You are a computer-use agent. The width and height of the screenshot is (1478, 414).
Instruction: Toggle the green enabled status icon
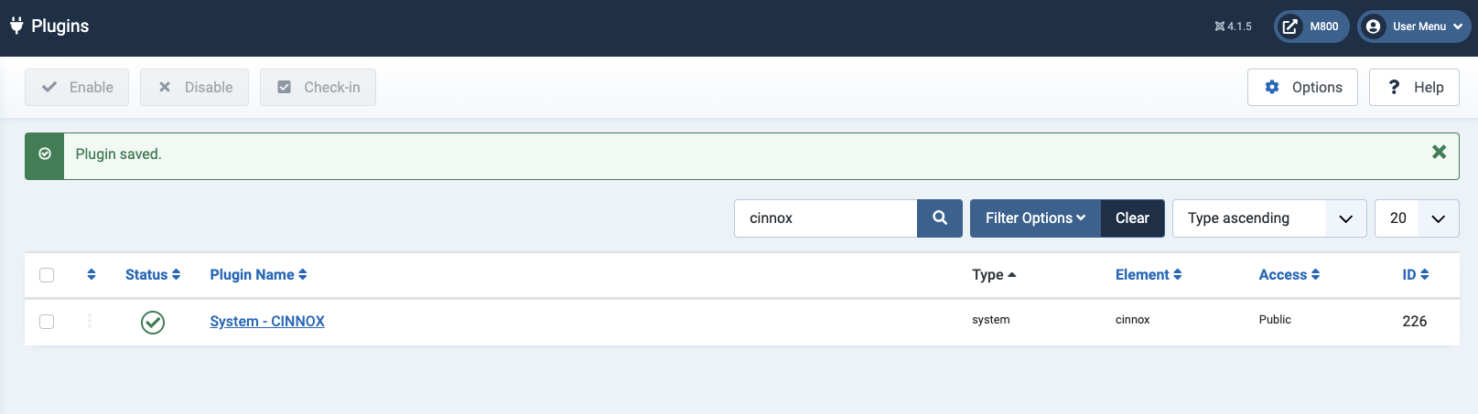click(x=153, y=322)
